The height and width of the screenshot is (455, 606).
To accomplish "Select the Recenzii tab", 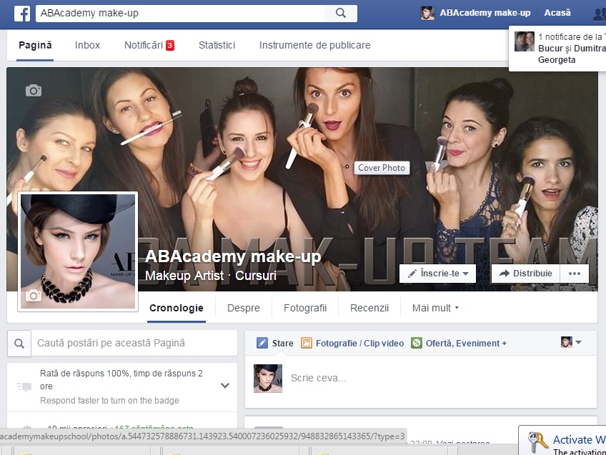I will point(369,308).
